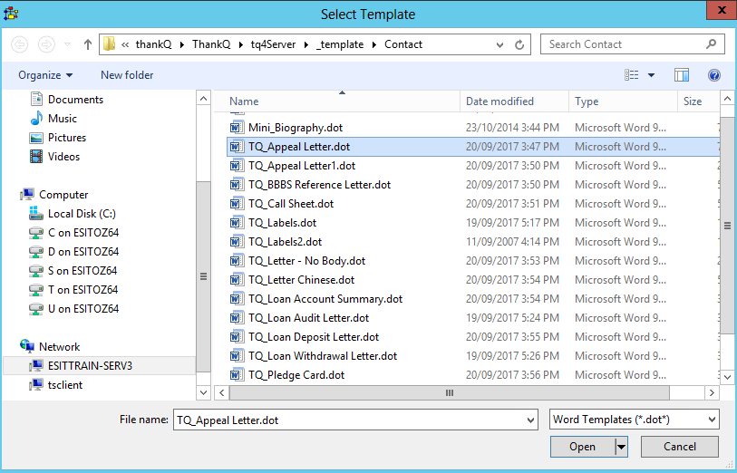Click the change view icon
737x473 pixels.
632,75
